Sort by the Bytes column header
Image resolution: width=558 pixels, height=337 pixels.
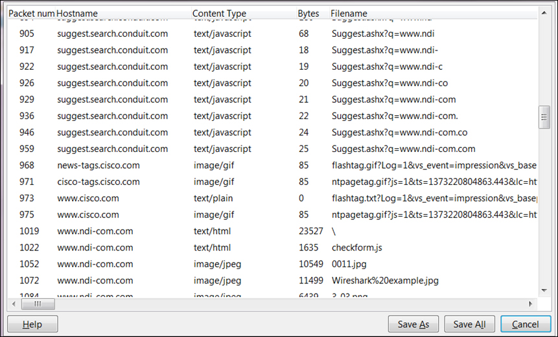pyautogui.click(x=313, y=14)
